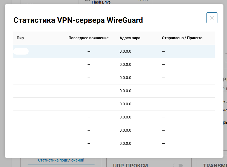Viewport: 227px width, 167px height.
Task: Click the first row's 0.0.0.0 peer address
Action: click(x=125, y=51)
